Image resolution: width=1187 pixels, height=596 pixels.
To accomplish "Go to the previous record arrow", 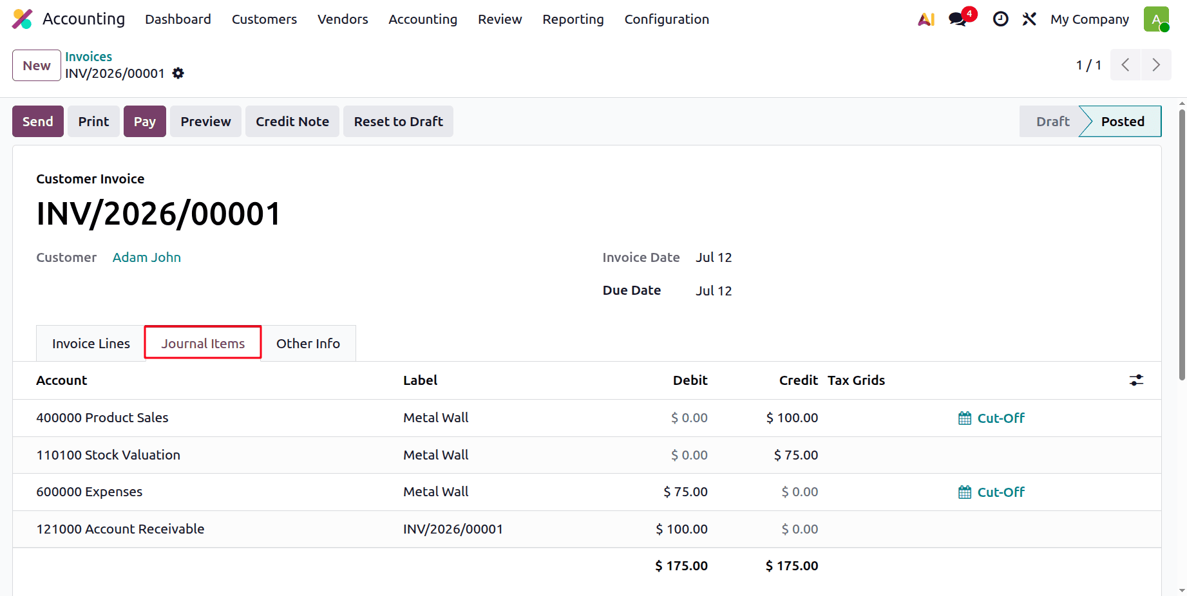I will [1125, 65].
